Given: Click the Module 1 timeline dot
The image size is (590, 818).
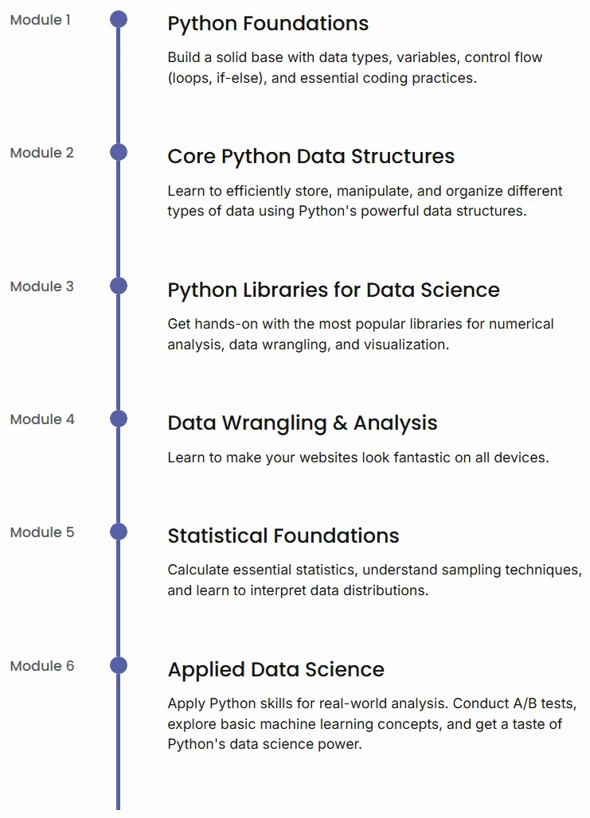Looking at the screenshot, I should [119, 19].
